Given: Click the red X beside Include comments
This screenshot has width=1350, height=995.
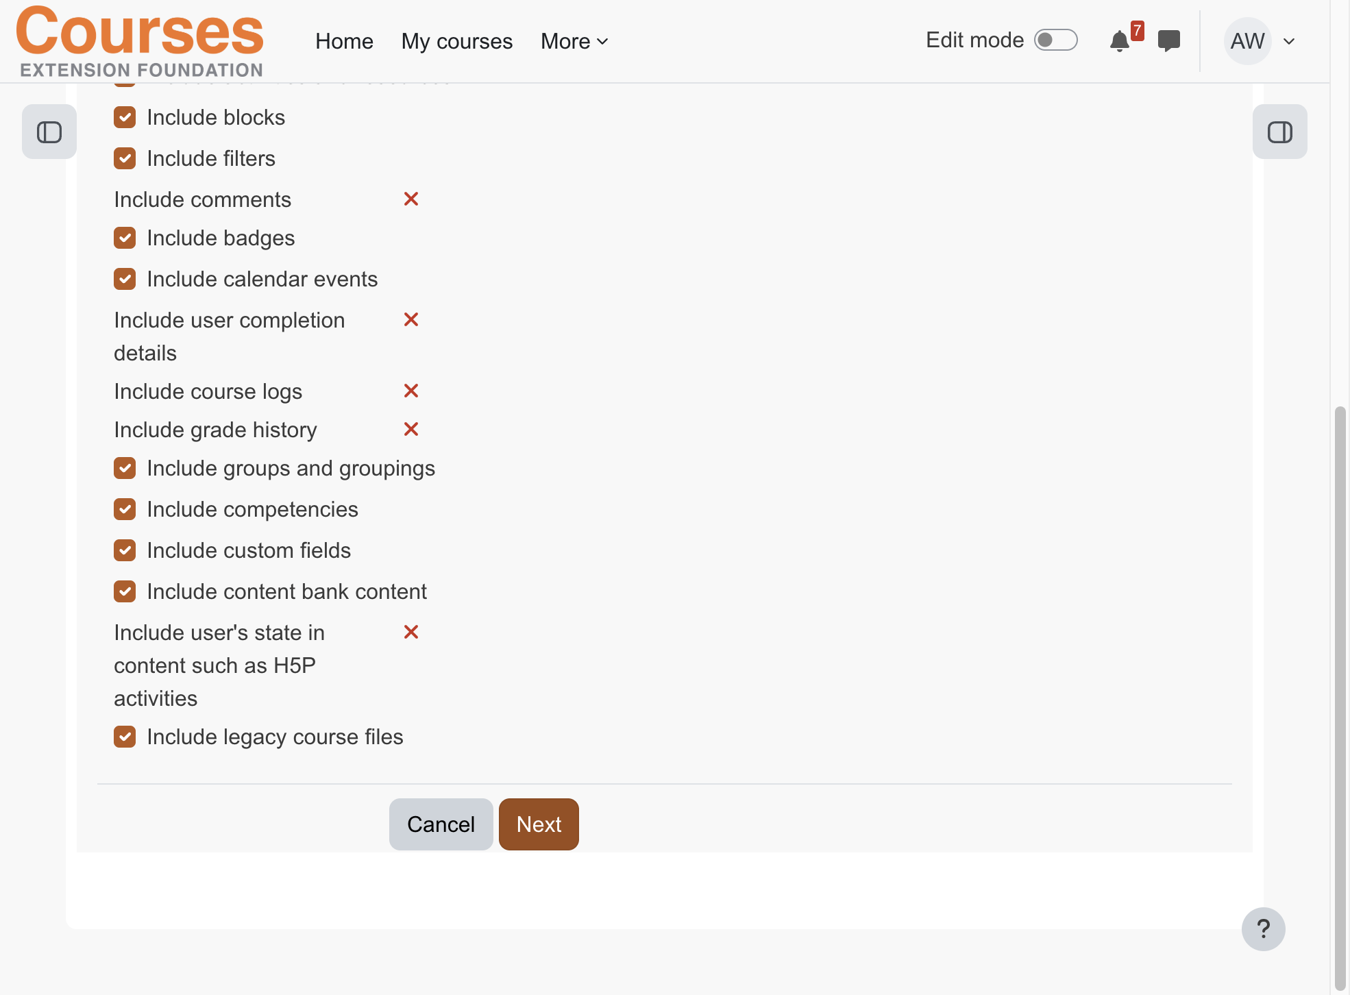Looking at the screenshot, I should [411, 199].
